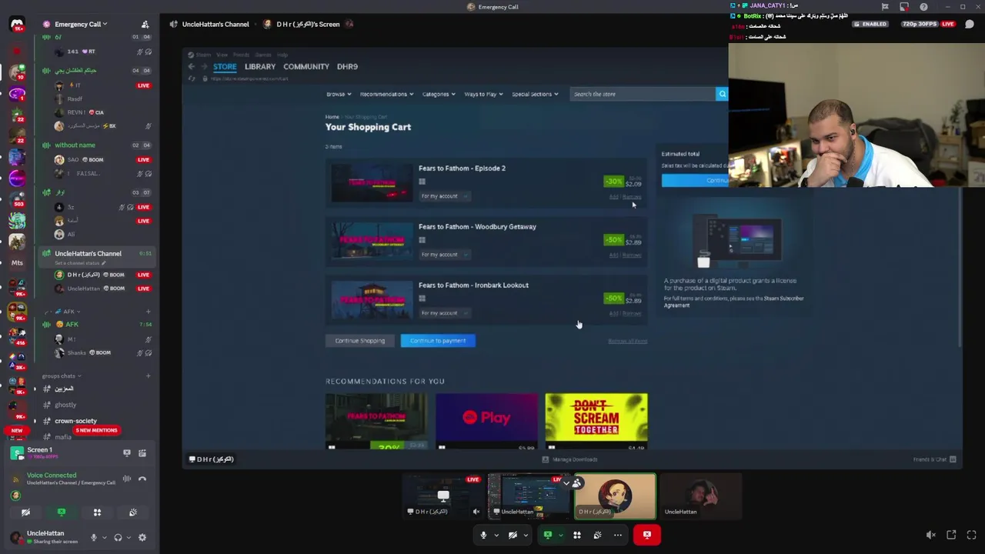Image resolution: width=985 pixels, height=554 pixels.
Task: Open the crown-society text channel
Action: pos(75,421)
